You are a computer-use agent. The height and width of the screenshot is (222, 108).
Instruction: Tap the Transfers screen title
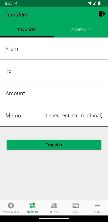click(16, 15)
